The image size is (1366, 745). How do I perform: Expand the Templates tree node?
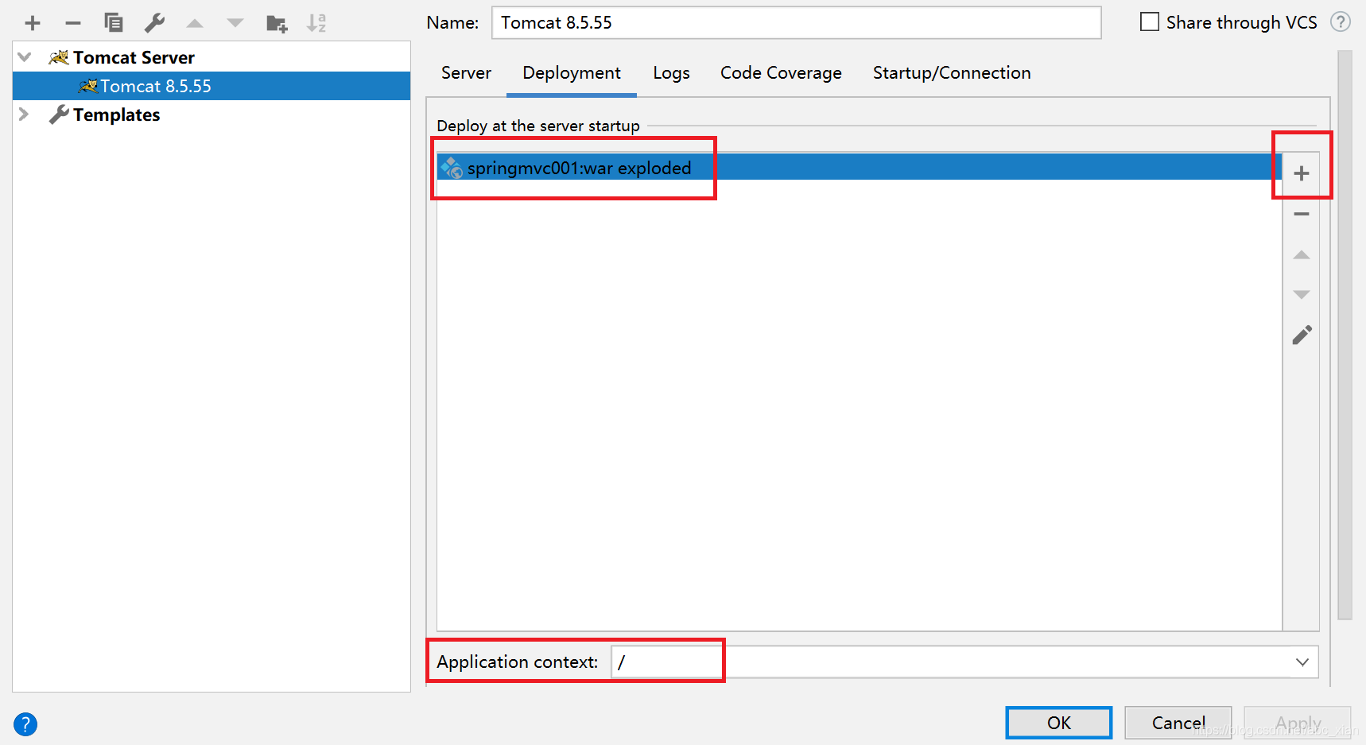(x=25, y=114)
